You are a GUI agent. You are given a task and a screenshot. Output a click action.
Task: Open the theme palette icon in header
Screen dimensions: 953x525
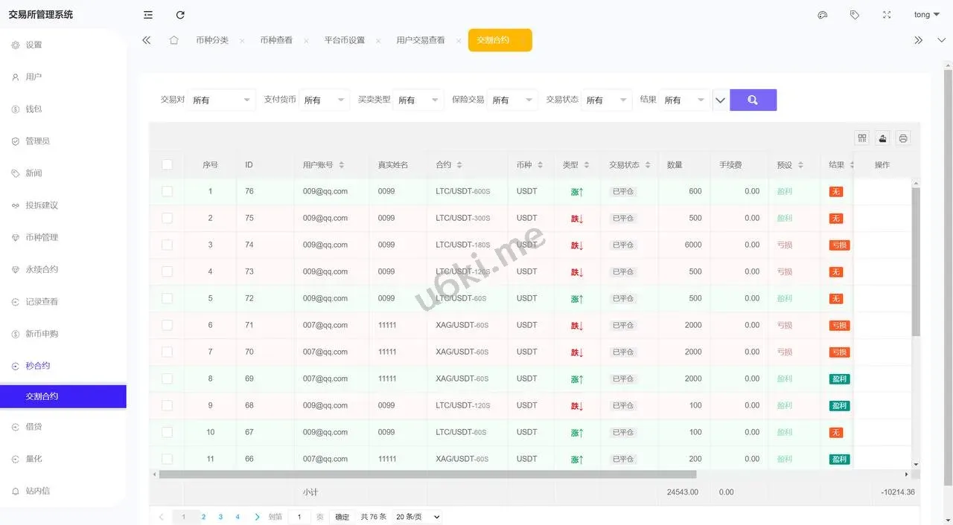(x=823, y=15)
